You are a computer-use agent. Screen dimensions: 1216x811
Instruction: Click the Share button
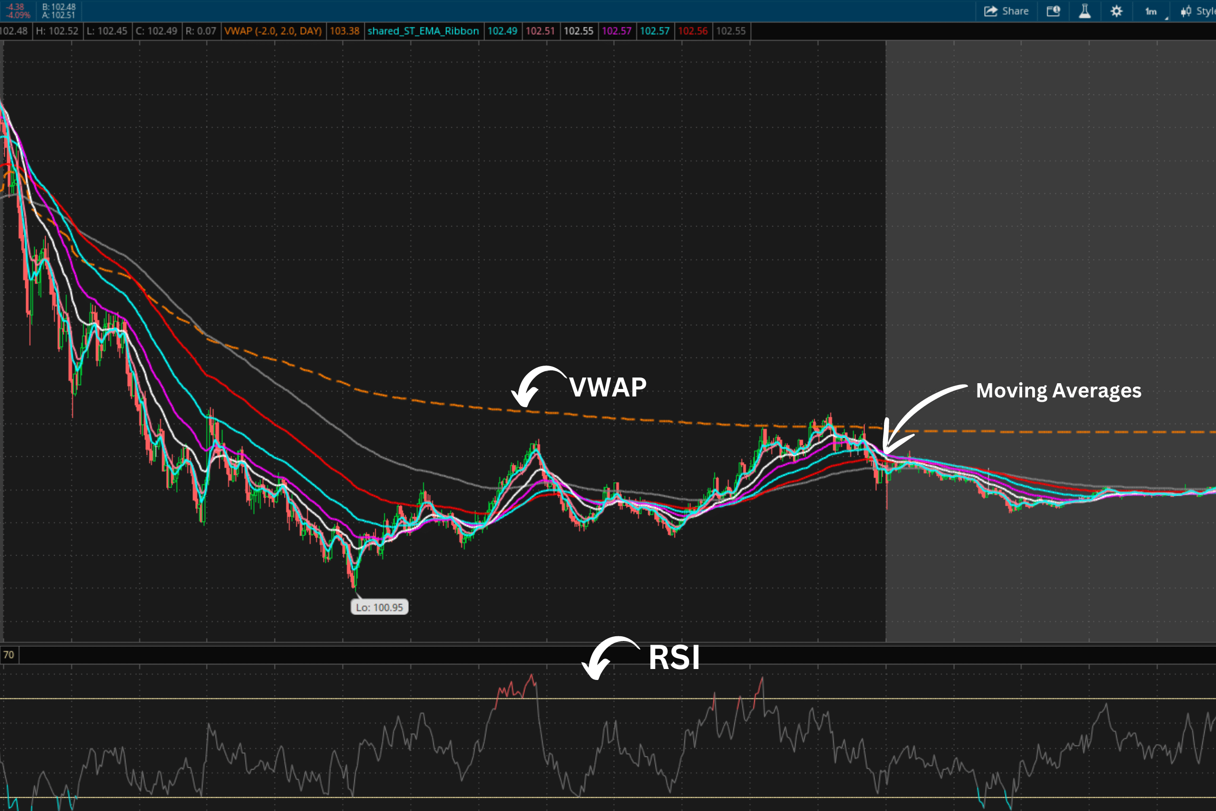pyautogui.click(x=1006, y=11)
